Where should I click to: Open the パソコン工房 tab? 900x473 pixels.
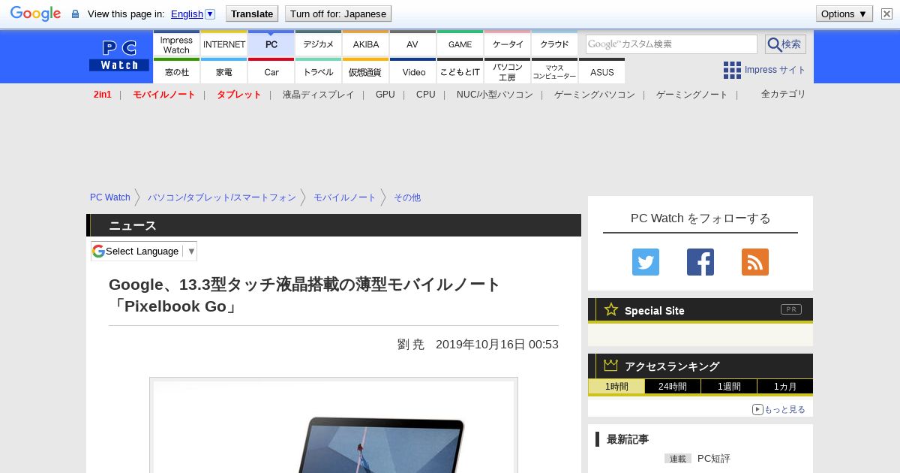508,71
